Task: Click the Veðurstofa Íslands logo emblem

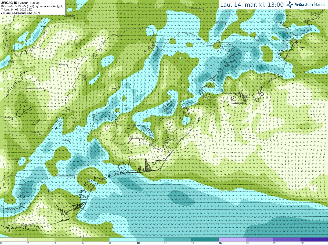Action: pyautogui.click(x=290, y=4)
